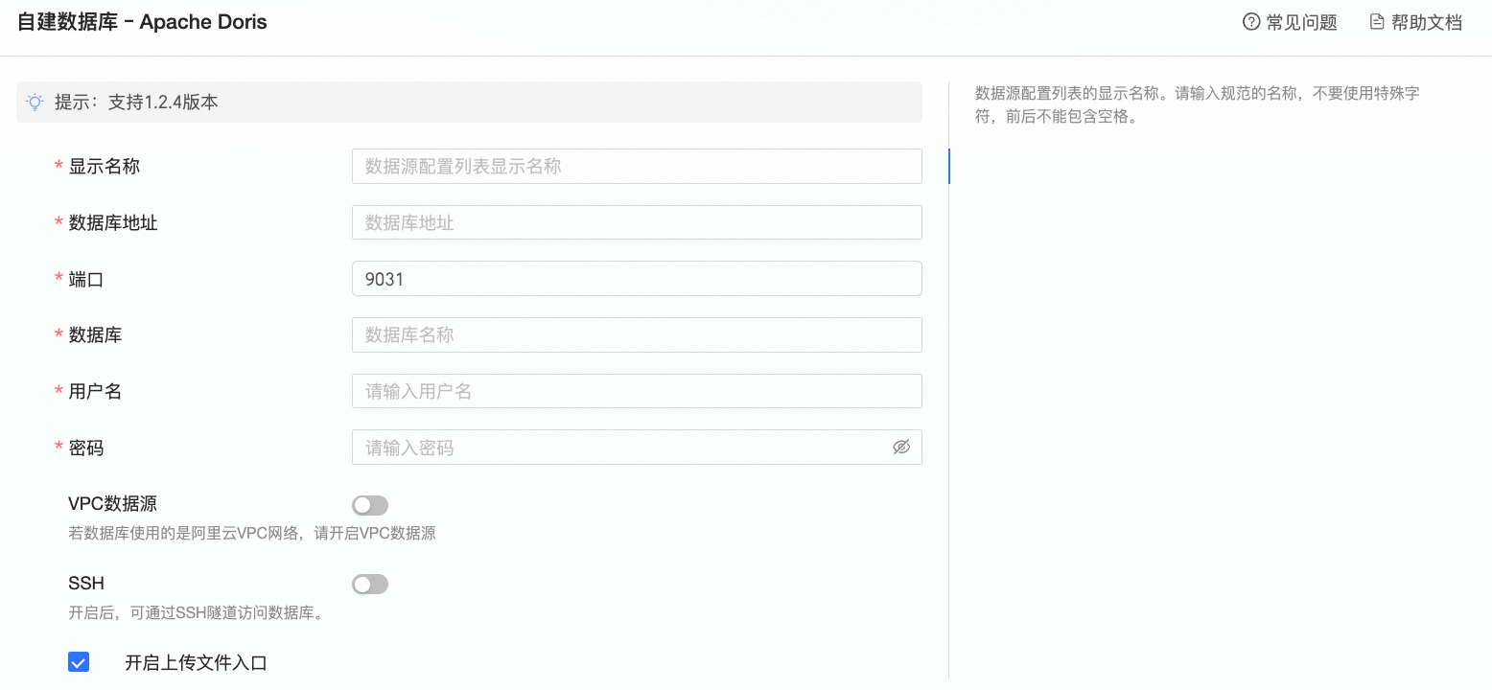Click the 数据库名称 input field
The height and width of the screenshot is (690, 1492).
[637, 335]
